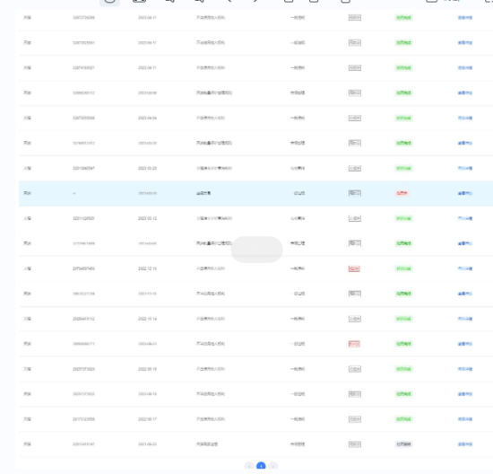The width and height of the screenshot is (493, 474).
Task: Select the highlighted light-blue table row
Action: click(255, 193)
